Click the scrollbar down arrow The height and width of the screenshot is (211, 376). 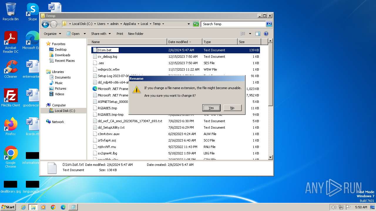tap(271, 157)
